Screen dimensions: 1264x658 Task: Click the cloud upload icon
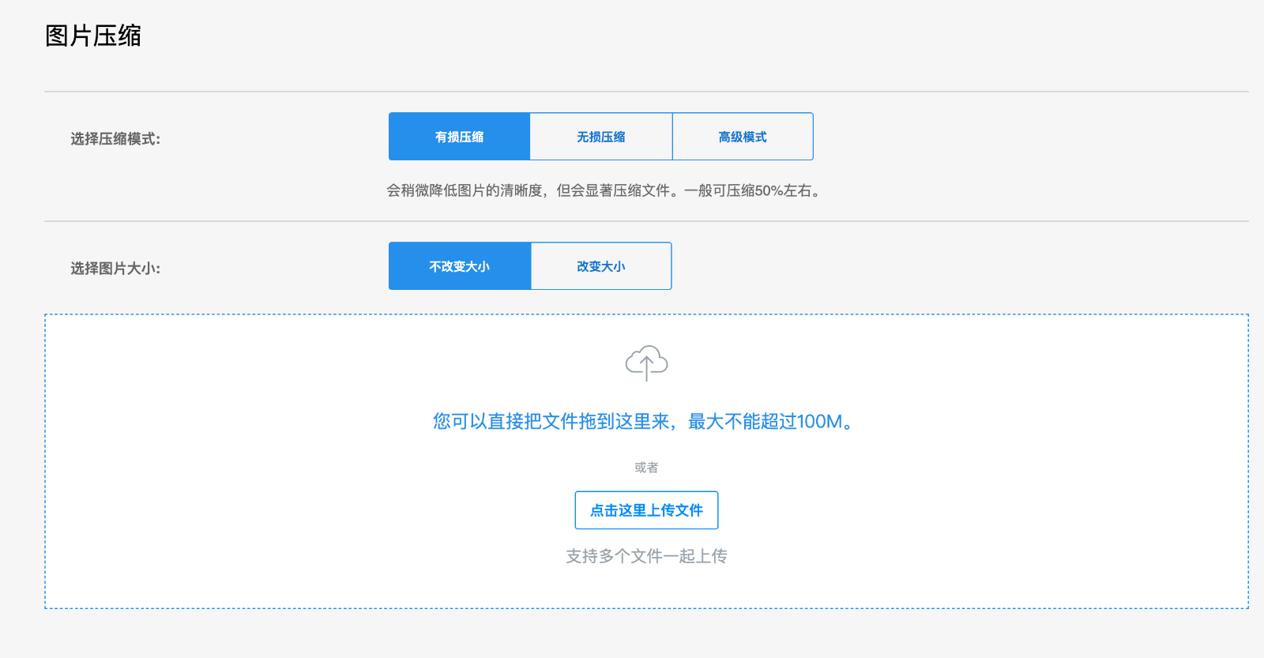click(x=646, y=363)
